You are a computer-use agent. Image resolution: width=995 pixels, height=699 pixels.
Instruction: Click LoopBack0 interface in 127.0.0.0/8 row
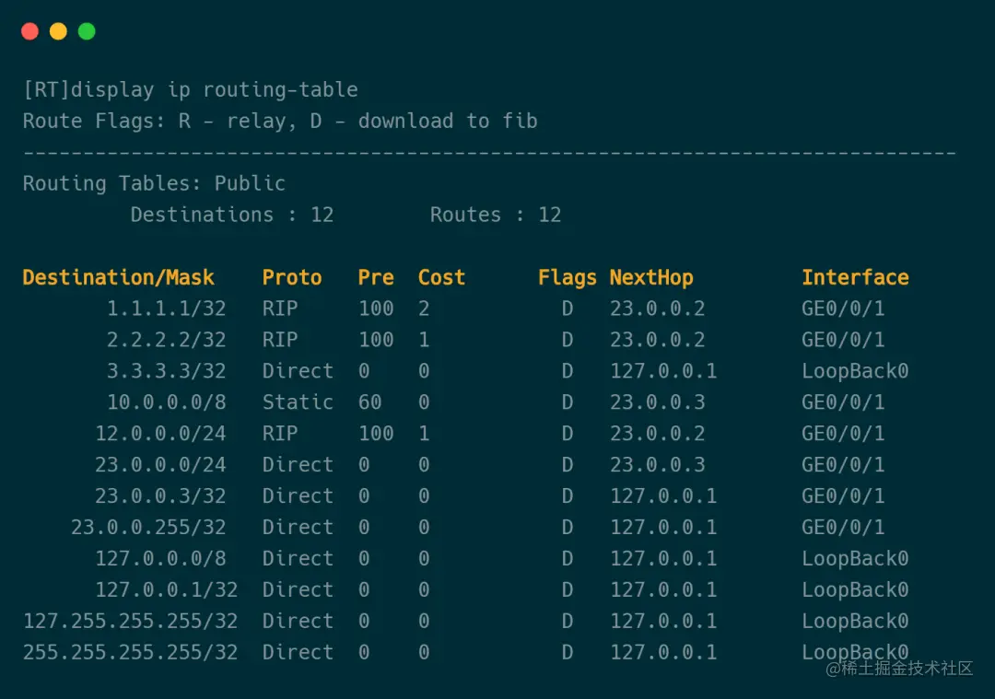pos(855,558)
